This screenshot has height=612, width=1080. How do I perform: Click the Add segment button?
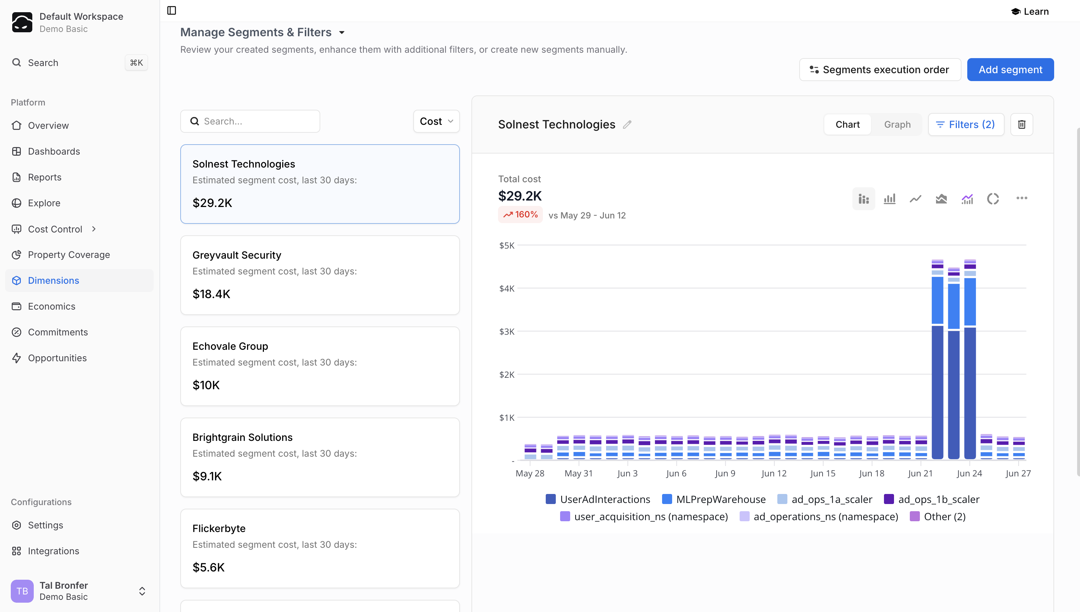1010,70
